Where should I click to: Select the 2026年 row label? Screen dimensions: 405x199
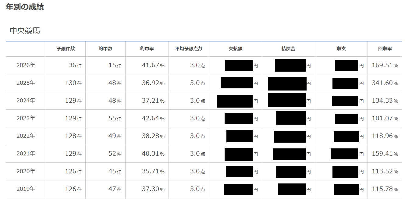point(26,65)
